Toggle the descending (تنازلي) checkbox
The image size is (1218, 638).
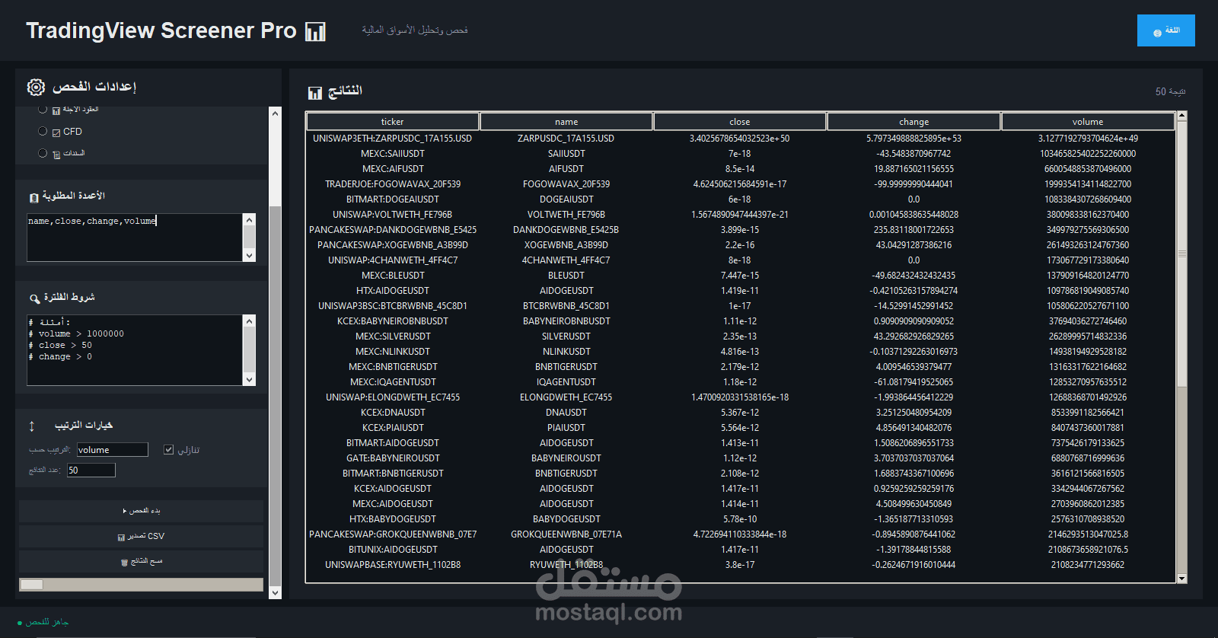point(169,450)
